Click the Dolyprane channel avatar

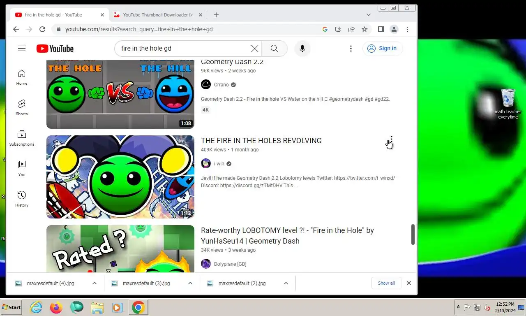click(x=206, y=264)
